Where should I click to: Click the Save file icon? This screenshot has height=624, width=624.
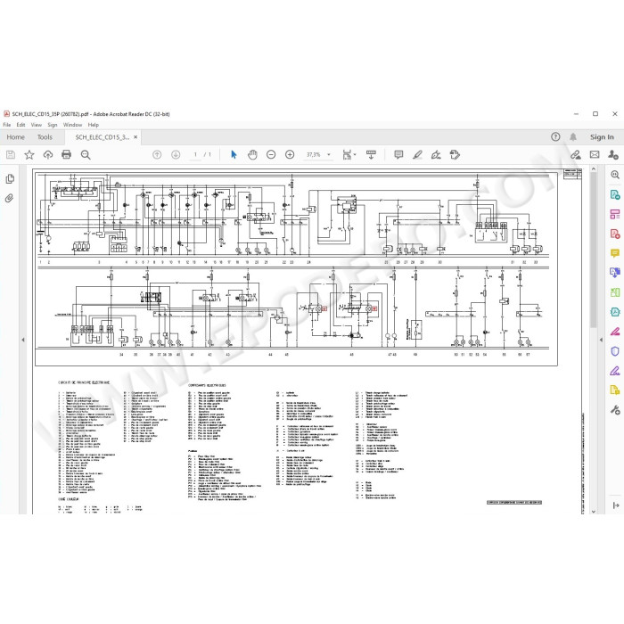[11, 155]
